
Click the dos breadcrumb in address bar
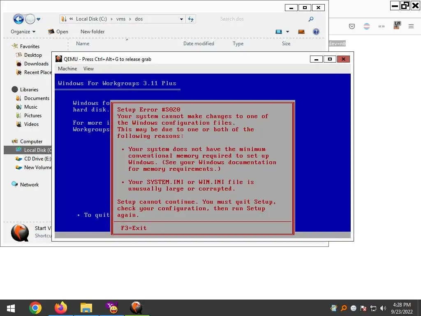tap(139, 19)
